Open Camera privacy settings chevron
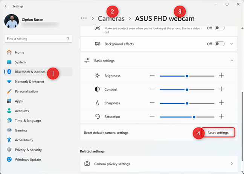 coord(232,164)
